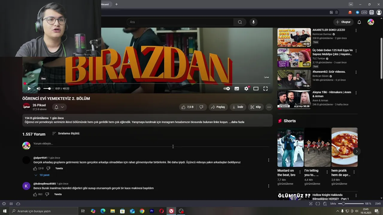Open new browser tab with plus
Screen dimensions: 383x215
[x=116, y=4]
